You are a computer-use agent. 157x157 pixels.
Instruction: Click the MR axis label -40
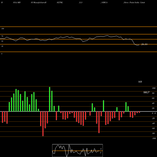153,123
